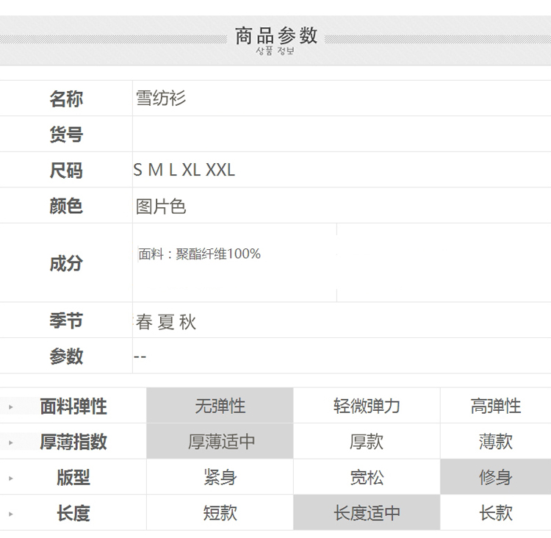Click the arrow beside 长度

[x=11, y=513]
